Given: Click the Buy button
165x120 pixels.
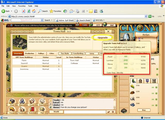Looking at the screenshot, I should click(x=144, y=110).
